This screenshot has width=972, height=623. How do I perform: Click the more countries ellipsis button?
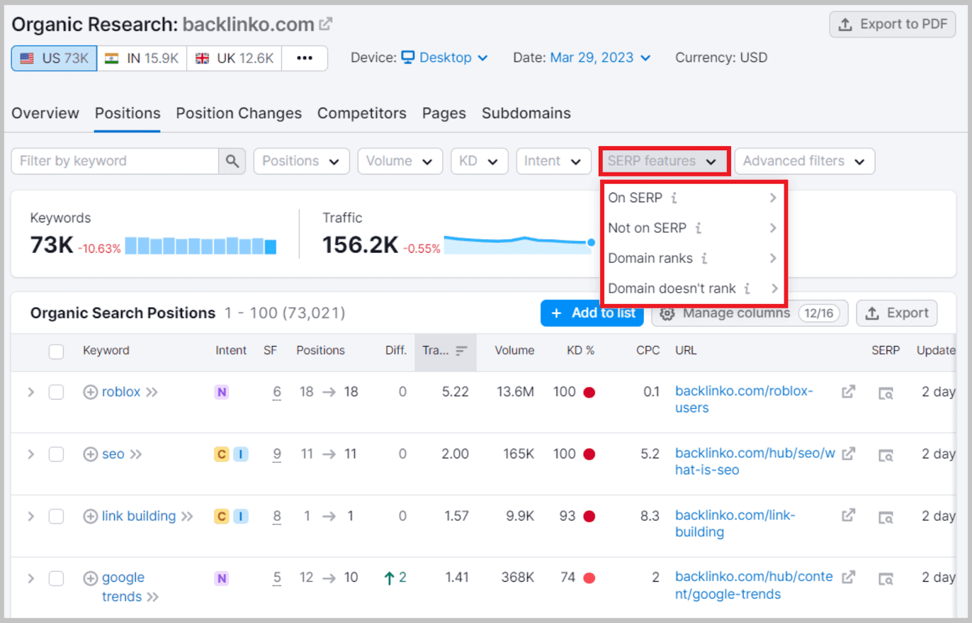[x=304, y=58]
